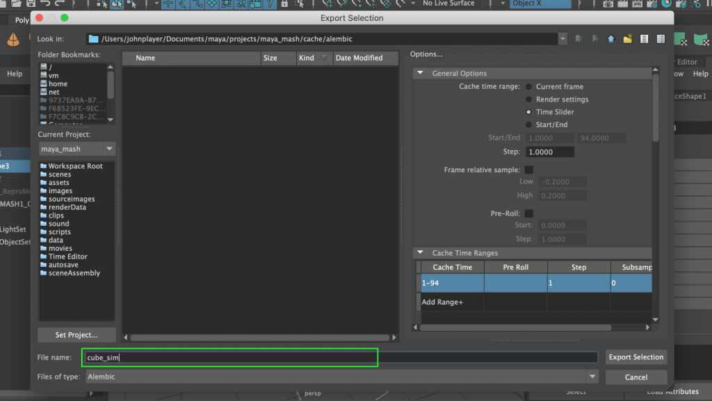Click the Save Scene icon
The height and width of the screenshot is (401, 712).
(31, 4)
